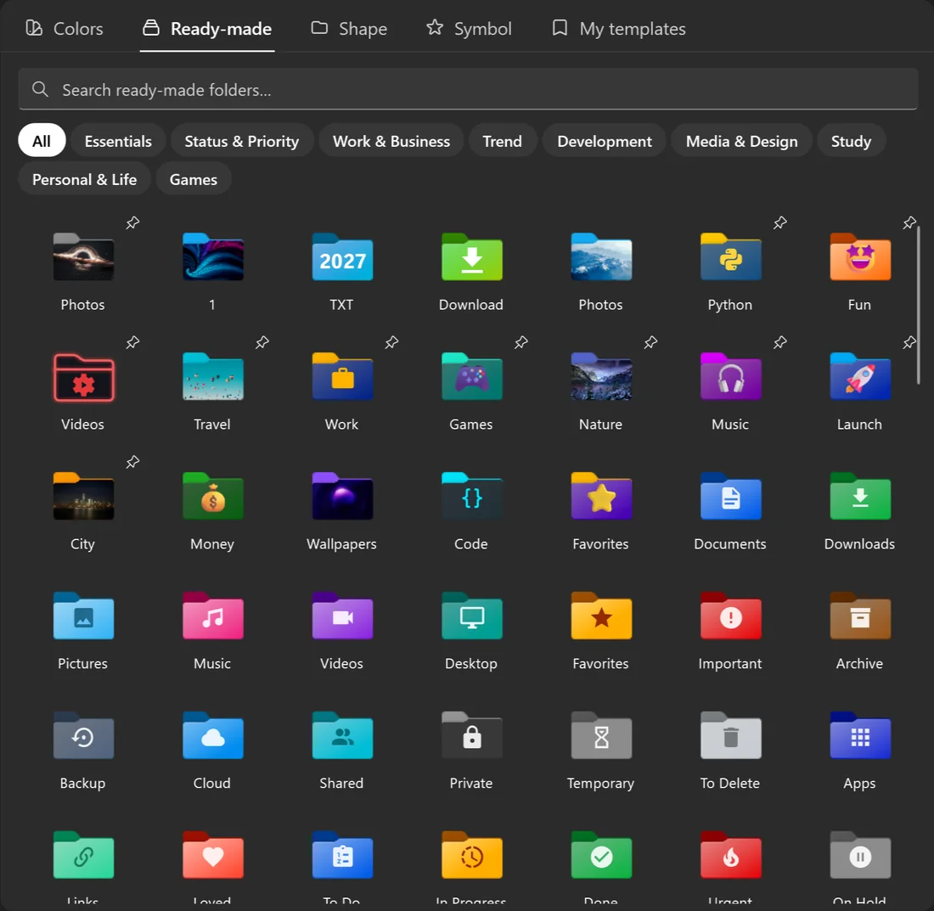This screenshot has height=911, width=934.
Task: Choose the Private lock folder icon
Action: pos(471,737)
